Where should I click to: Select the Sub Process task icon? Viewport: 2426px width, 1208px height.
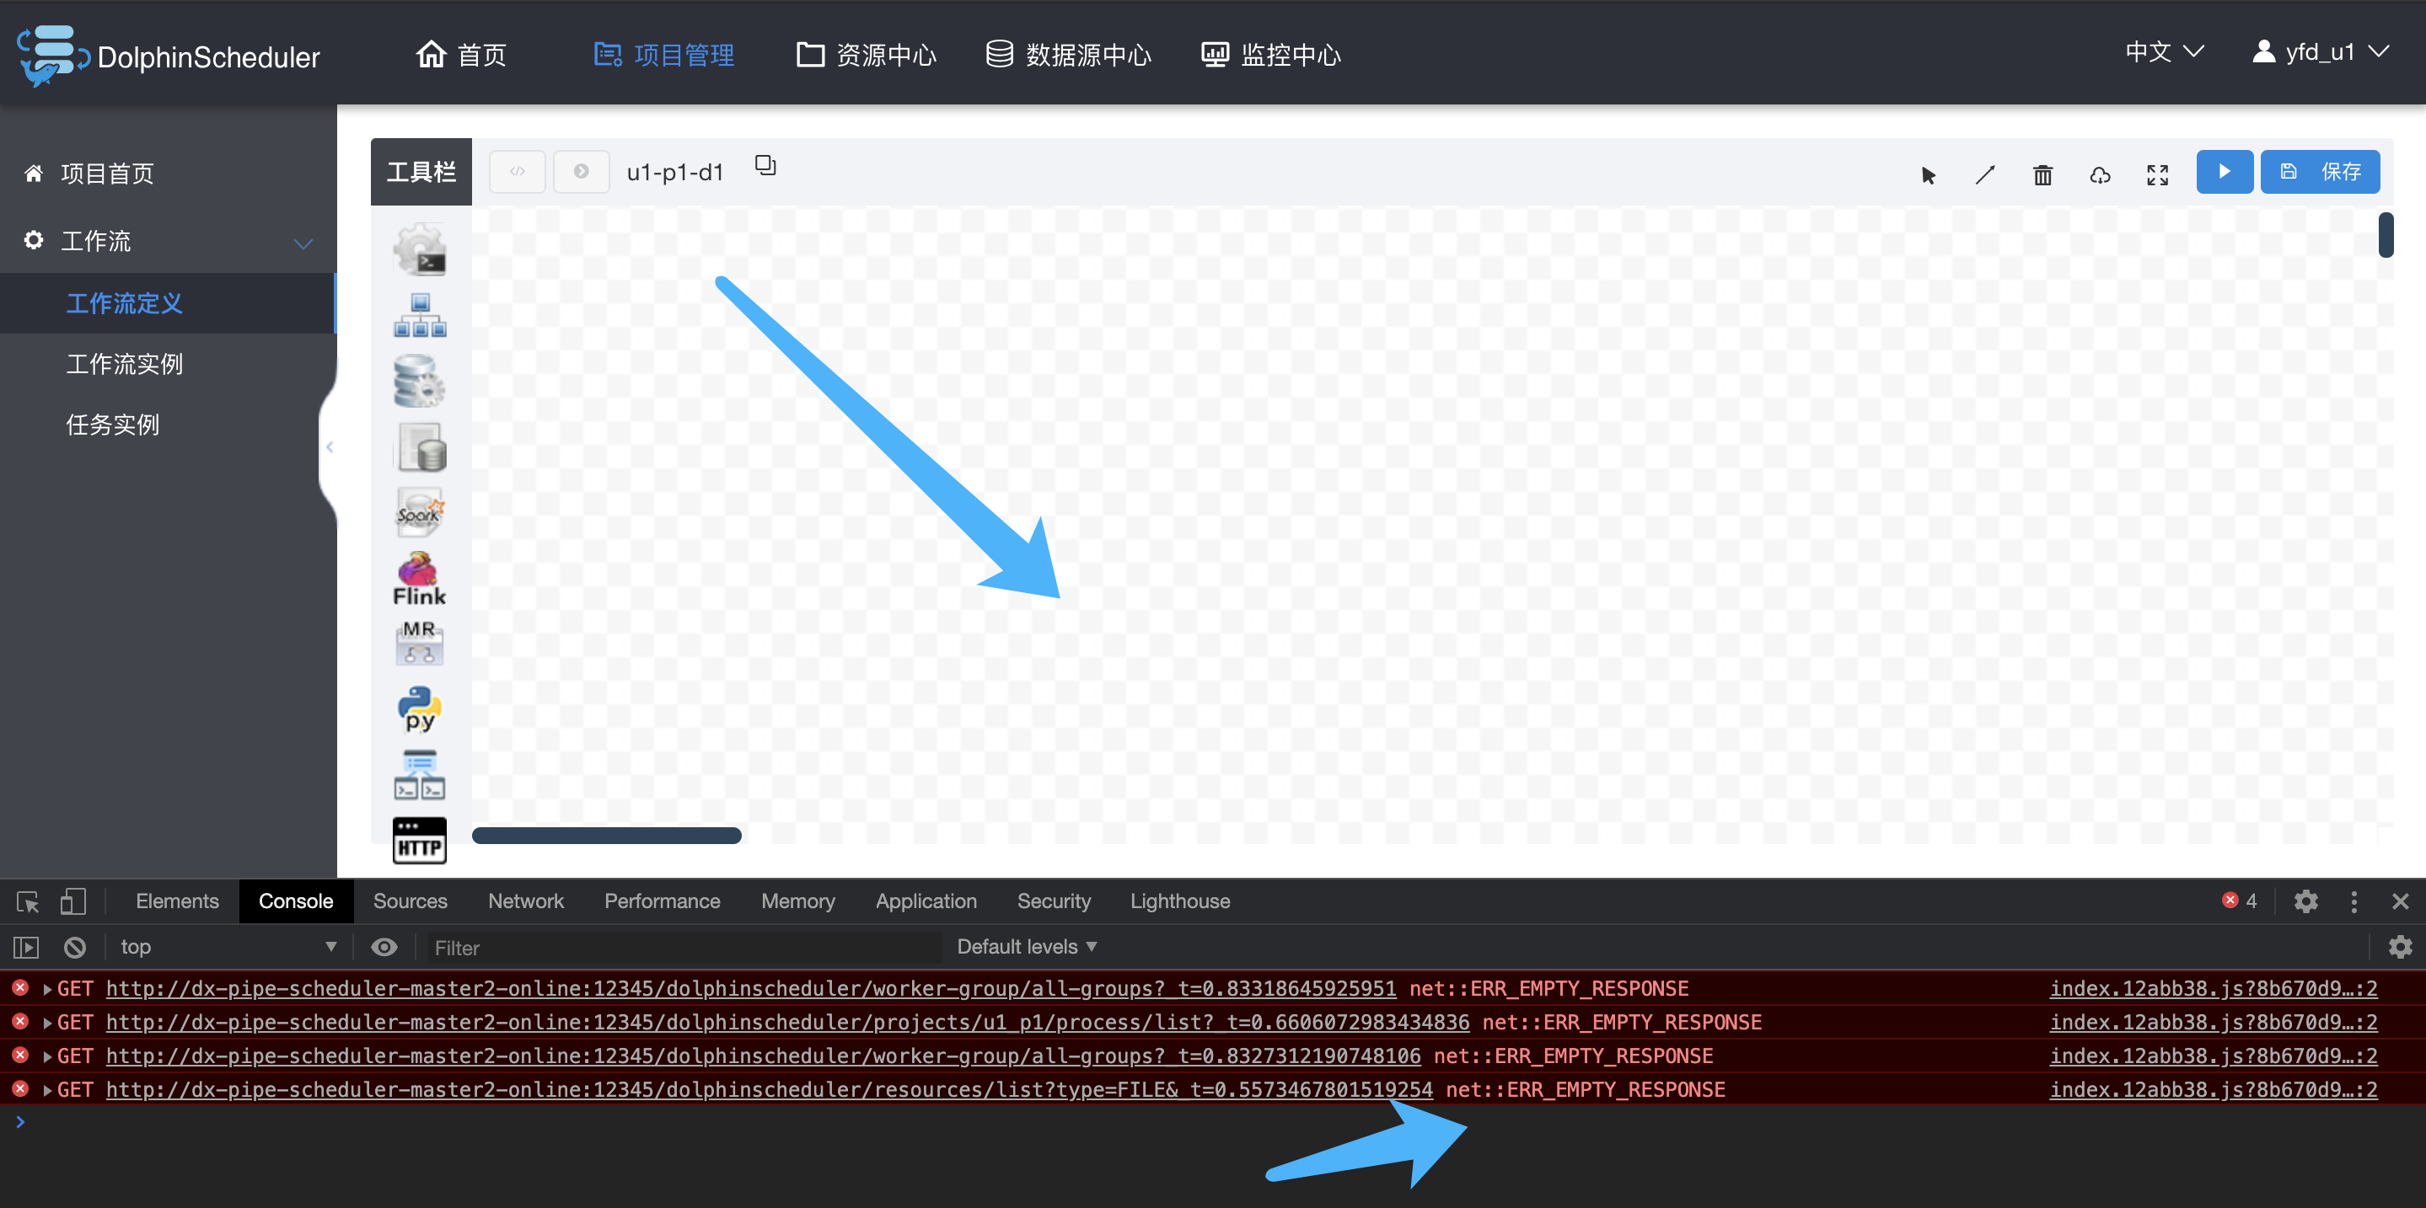click(419, 315)
